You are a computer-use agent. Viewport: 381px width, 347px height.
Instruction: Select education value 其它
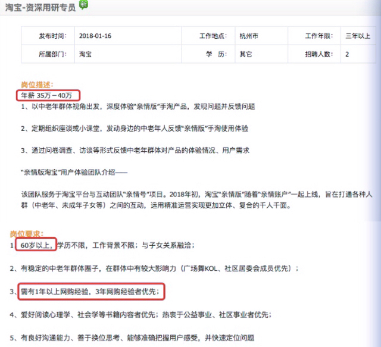(x=246, y=54)
